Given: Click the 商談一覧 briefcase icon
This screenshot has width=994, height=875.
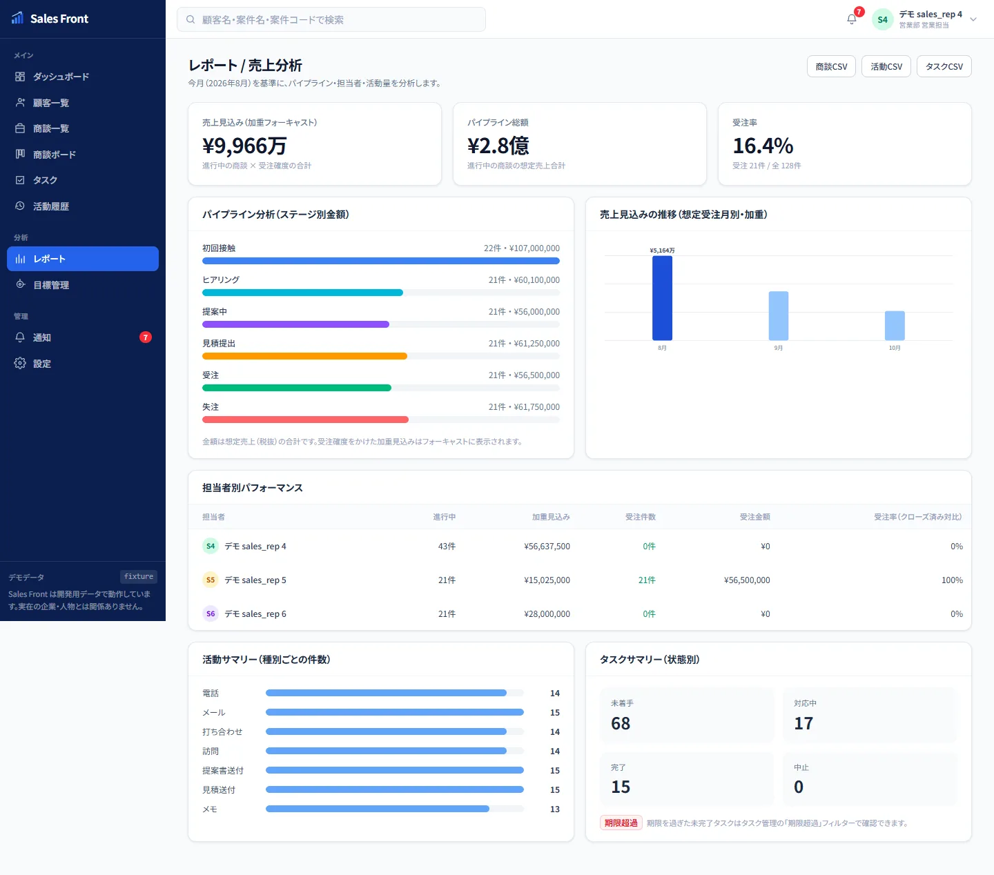Looking at the screenshot, I should click(x=20, y=128).
